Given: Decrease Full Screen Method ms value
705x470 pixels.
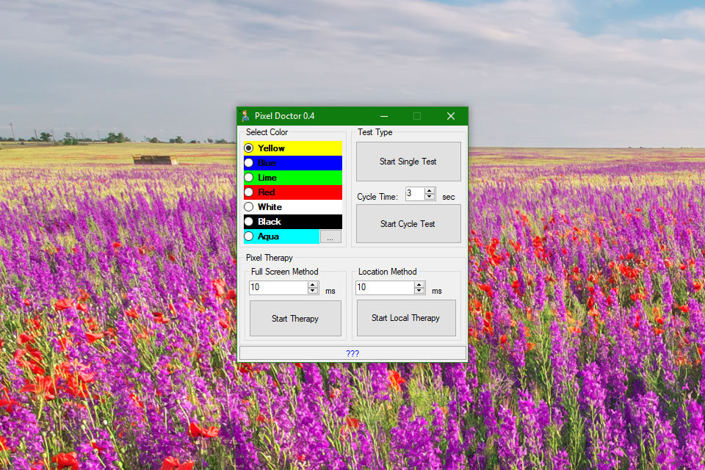Looking at the screenshot, I should click(313, 291).
